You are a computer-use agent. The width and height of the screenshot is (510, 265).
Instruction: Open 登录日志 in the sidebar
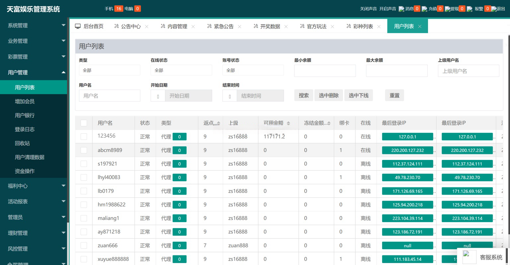(25, 129)
